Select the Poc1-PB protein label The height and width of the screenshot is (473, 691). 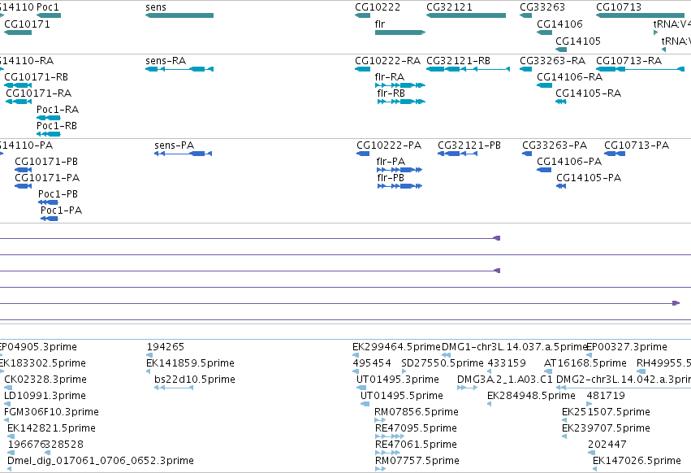pyautogui.click(x=58, y=193)
